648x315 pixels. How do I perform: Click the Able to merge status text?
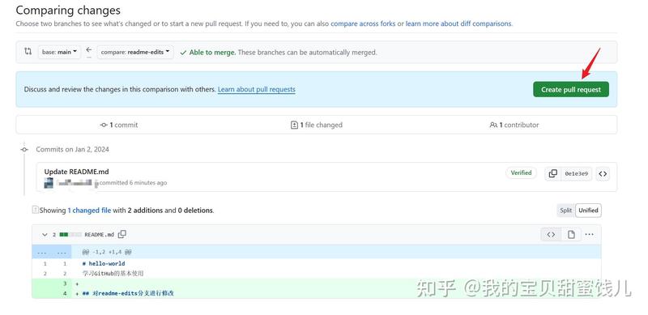point(212,53)
